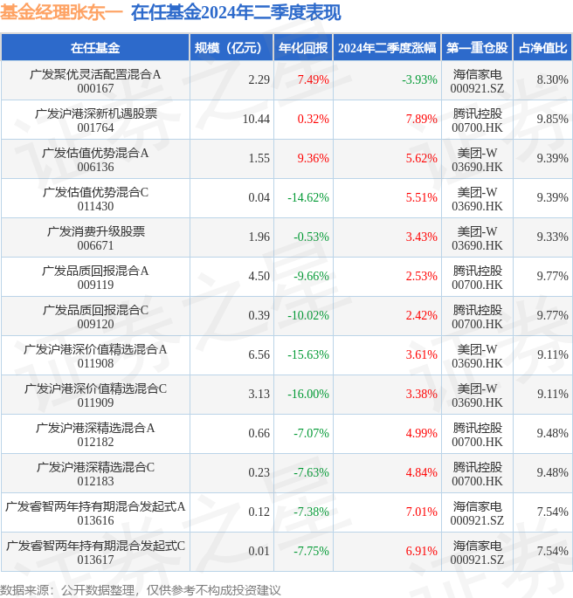
Task: Click the 3.38% quarterly change value
Action: (422, 394)
